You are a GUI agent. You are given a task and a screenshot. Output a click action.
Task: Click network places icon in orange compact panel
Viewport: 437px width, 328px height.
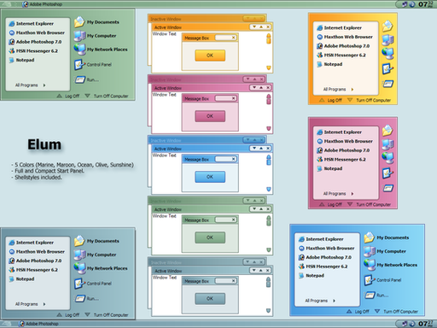coord(387,53)
